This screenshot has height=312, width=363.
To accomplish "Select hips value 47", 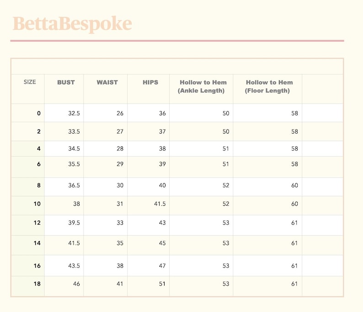I will click(162, 266).
